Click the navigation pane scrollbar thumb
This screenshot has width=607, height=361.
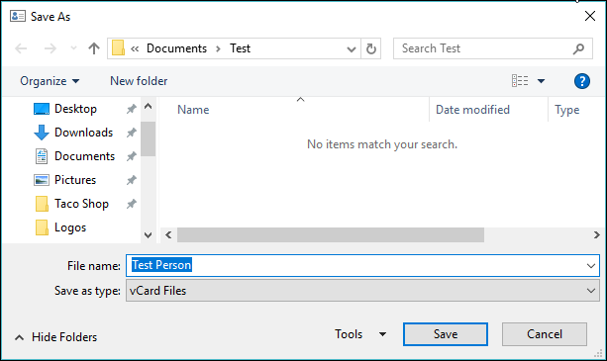(148, 138)
